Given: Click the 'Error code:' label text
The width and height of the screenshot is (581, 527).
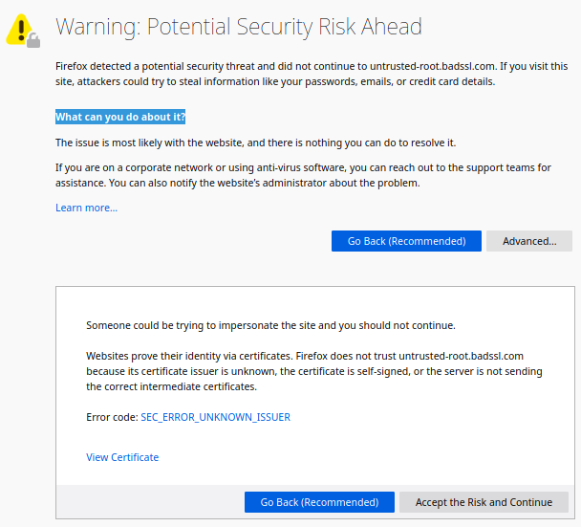Looking at the screenshot, I should click(112, 417).
